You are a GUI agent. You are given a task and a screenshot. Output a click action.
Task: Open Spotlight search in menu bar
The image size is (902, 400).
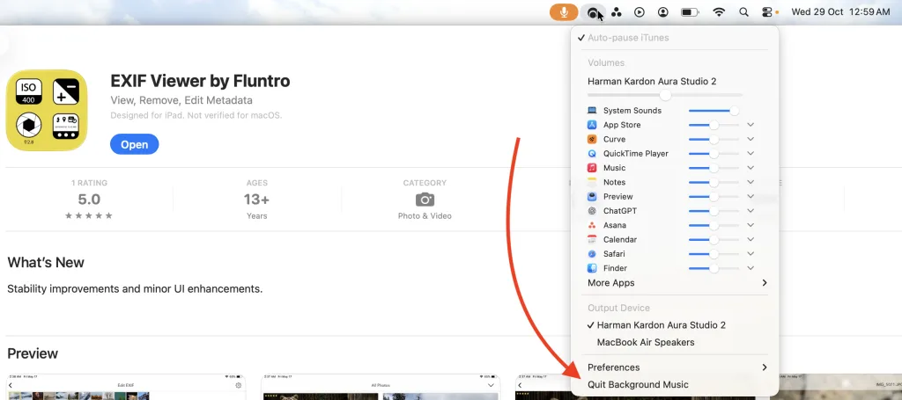point(743,12)
